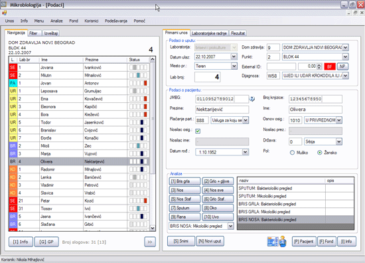Screen dimensions: 365x263
Task: Click the status indicator for Marija Vujović
Action: click(x=138, y=153)
